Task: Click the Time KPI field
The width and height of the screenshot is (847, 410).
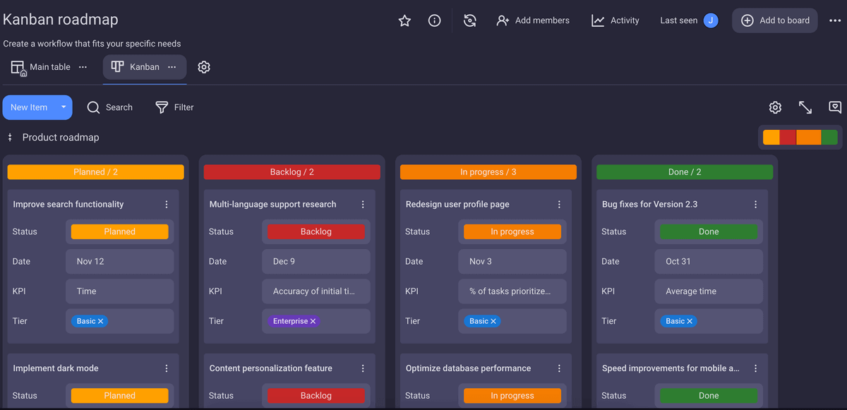Action: click(119, 291)
